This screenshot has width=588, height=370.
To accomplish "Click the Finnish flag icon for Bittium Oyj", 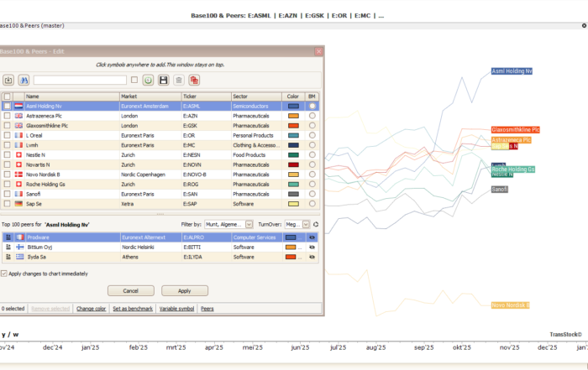I will pyautogui.click(x=20, y=248).
